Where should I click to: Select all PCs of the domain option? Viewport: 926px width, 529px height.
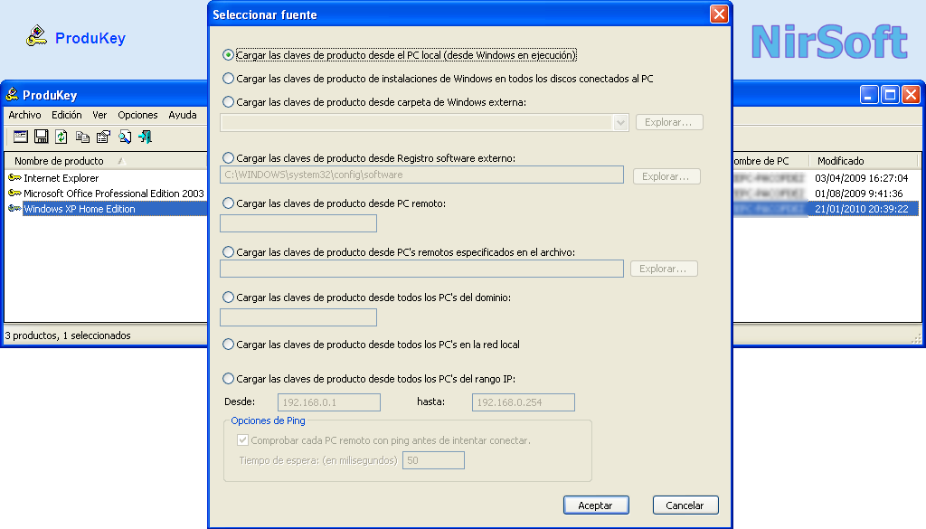[x=228, y=297]
